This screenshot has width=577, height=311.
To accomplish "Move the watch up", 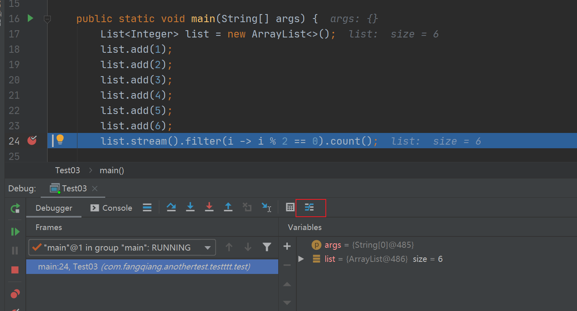I will [287, 284].
